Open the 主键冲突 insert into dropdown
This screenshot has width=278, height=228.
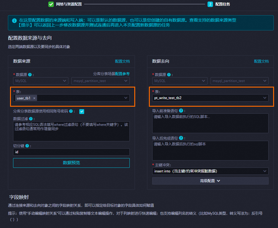(210, 171)
